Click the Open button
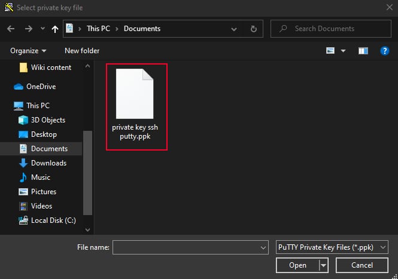The width and height of the screenshot is (398, 279). point(297,265)
